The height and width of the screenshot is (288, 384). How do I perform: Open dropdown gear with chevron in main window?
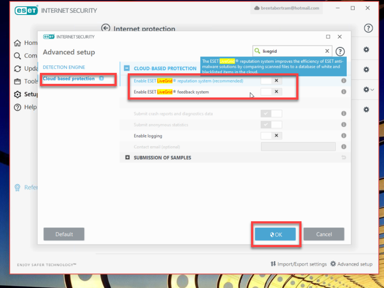pos(368,90)
